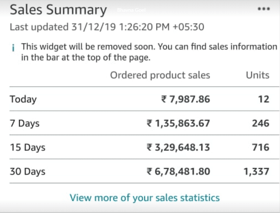Screen dimensions: 280x213
Task: Click 30 Days sales ₹ 6,78,481.80
Action: click(178, 171)
